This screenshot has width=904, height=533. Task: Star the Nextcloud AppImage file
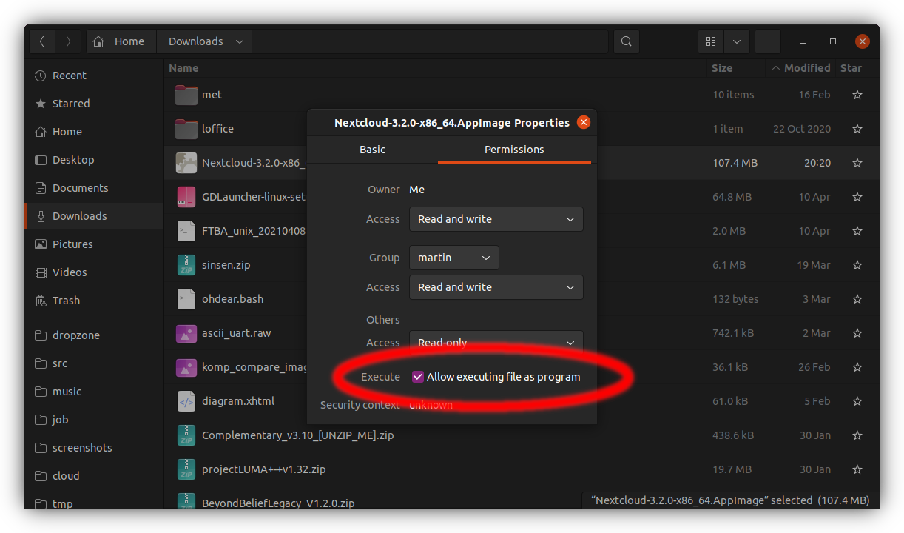pos(857,163)
